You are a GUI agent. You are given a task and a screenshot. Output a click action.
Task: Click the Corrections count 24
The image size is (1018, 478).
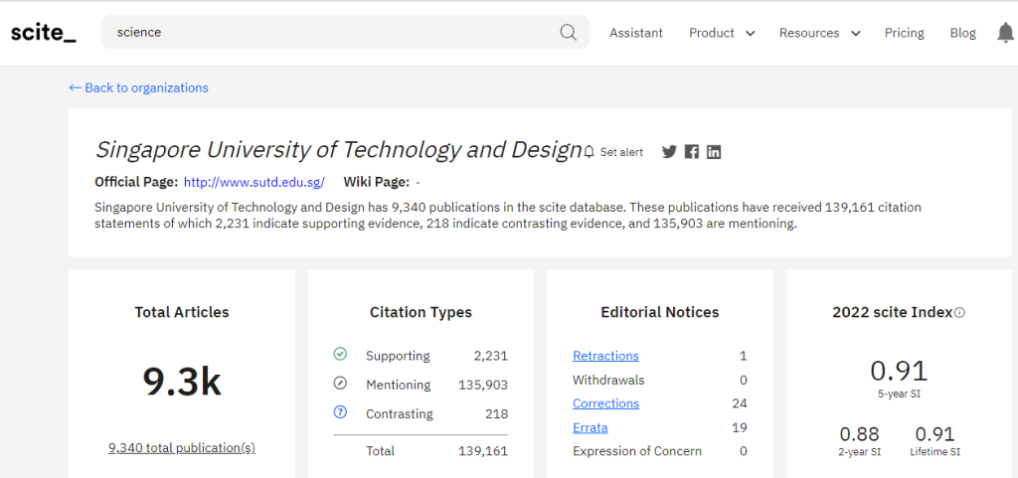point(740,403)
